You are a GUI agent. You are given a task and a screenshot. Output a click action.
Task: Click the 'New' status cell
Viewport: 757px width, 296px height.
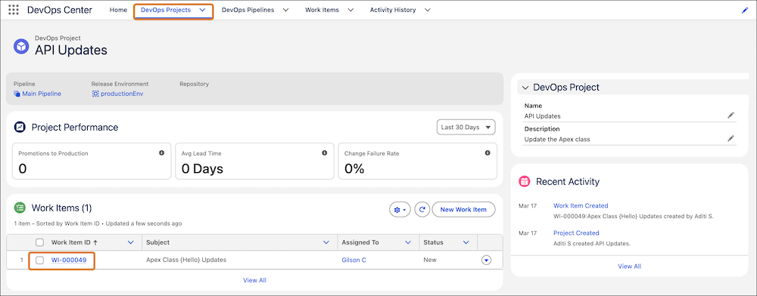coord(430,261)
